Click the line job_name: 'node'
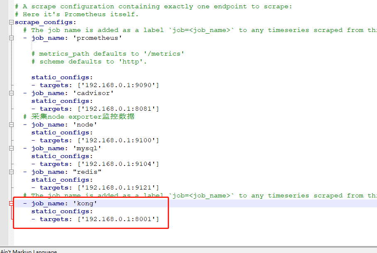This screenshot has width=377, height=253. click(60, 125)
